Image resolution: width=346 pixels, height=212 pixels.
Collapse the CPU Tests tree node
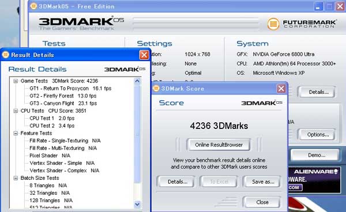pyautogui.click(x=16, y=111)
